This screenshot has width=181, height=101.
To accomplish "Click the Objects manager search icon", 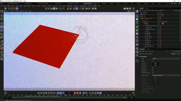I will coord(174,10).
